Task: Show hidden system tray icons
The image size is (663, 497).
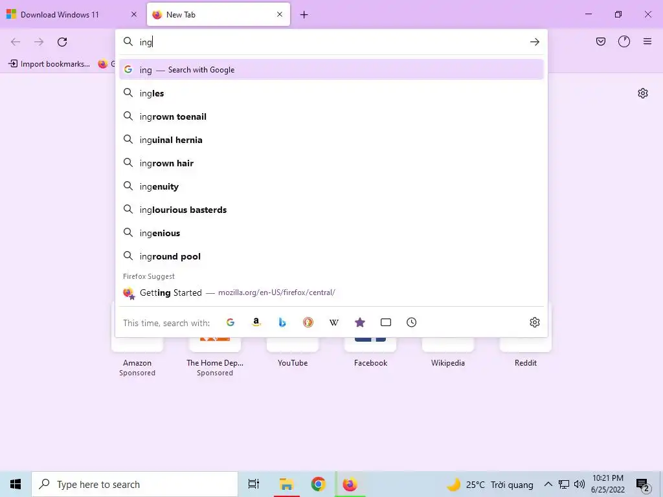Action: click(x=548, y=484)
